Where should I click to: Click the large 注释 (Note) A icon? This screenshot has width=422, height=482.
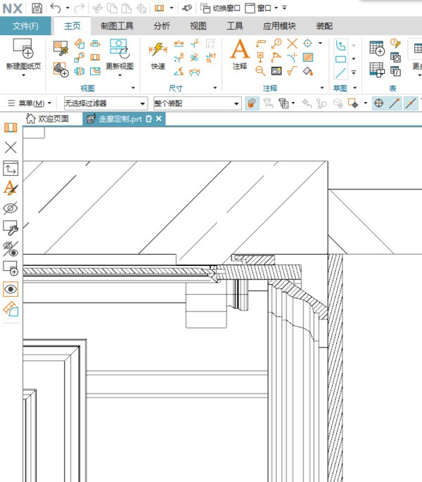pos(240,50)
